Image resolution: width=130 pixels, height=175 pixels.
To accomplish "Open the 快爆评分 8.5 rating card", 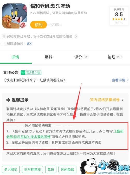I will point(119,16).
